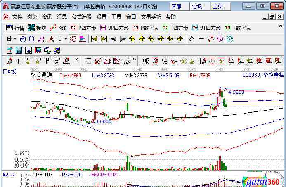This screenshot has width=286, height=187.
Task: Open the P数字表 tool
Action: 146,28
